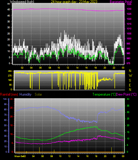138x160 pixels.
Task: Click the "25" value on the windspeed axis
Action: click(9, 34)
